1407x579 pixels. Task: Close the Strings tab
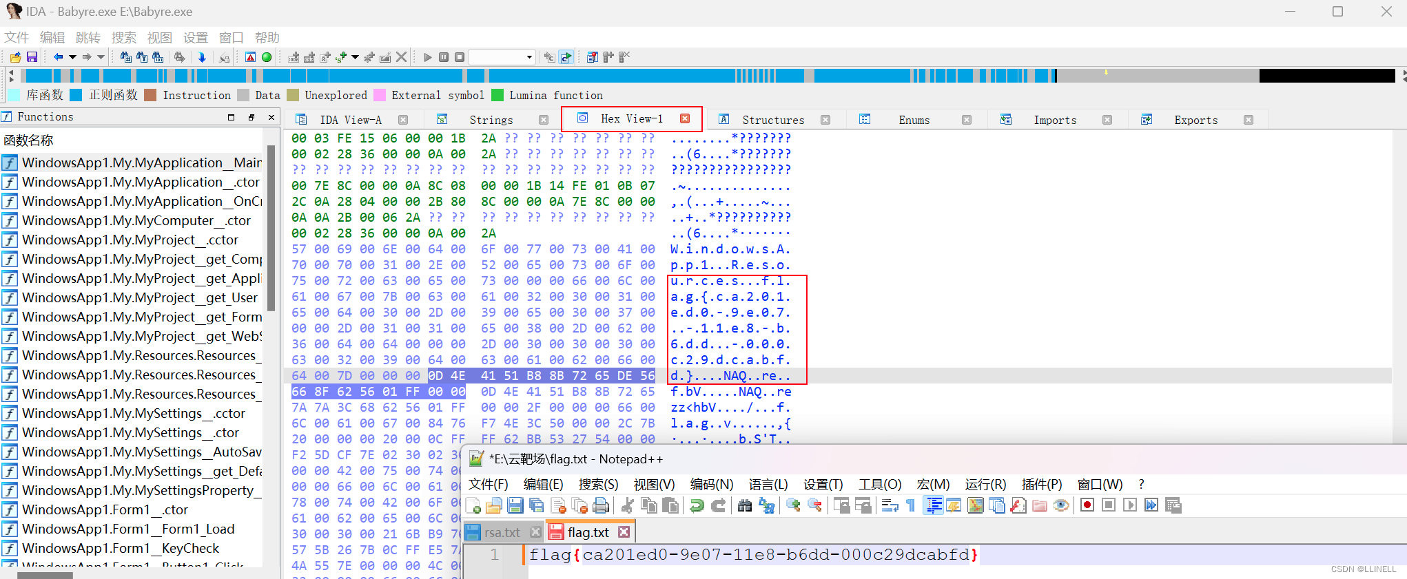[x=544, y=120]
